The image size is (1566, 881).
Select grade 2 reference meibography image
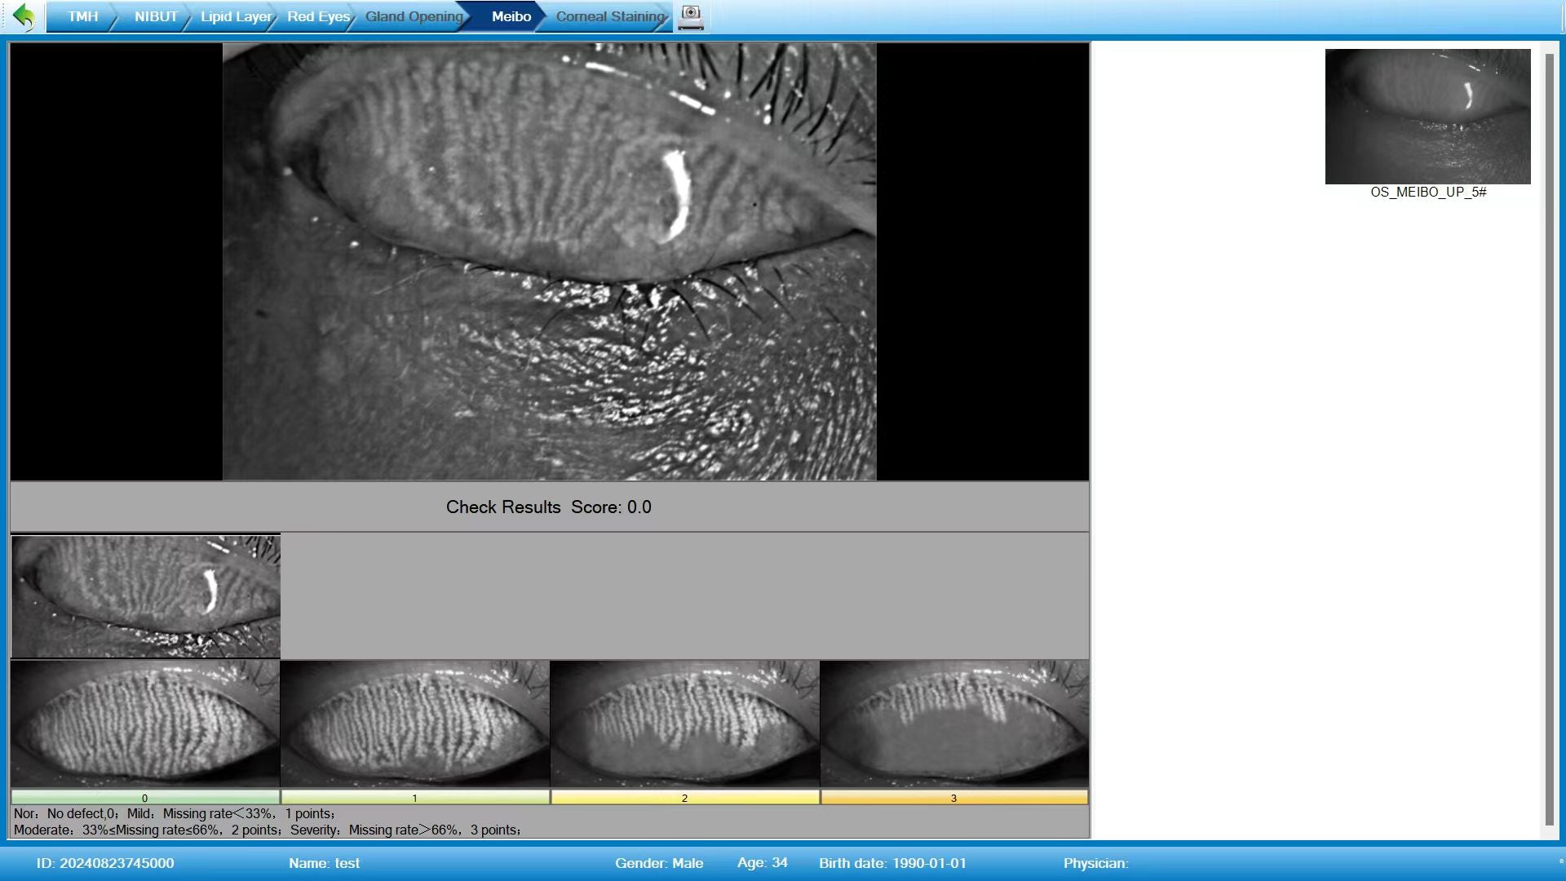(x=684, y=724)
